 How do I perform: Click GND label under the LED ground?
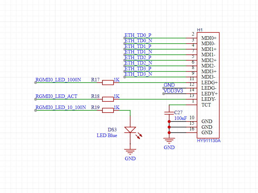[130, 159]
